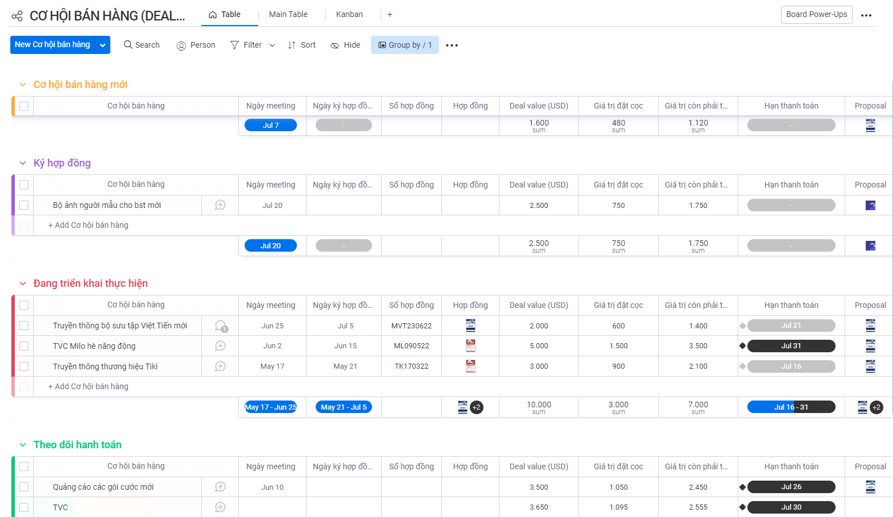
Task: Click the Search icon in toolbar
Action: pos(129,45)
